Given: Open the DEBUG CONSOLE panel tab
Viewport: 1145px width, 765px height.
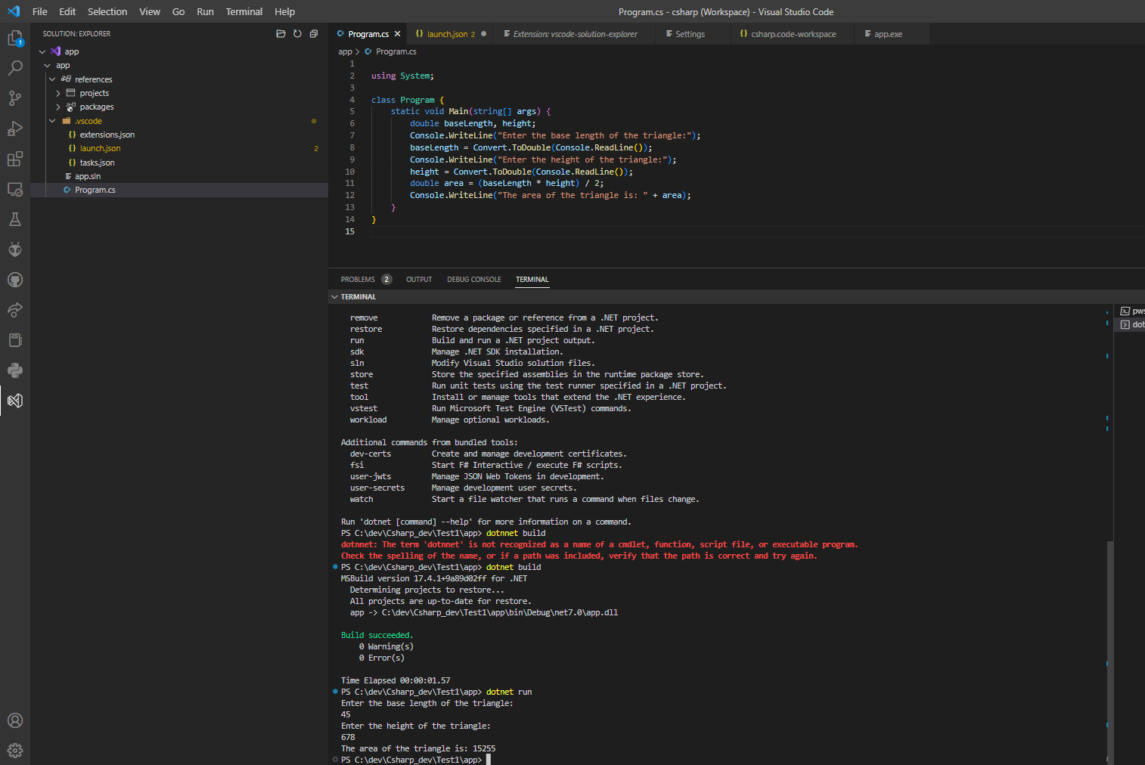Looking at the screenshot, I should [x=474, y=280].
